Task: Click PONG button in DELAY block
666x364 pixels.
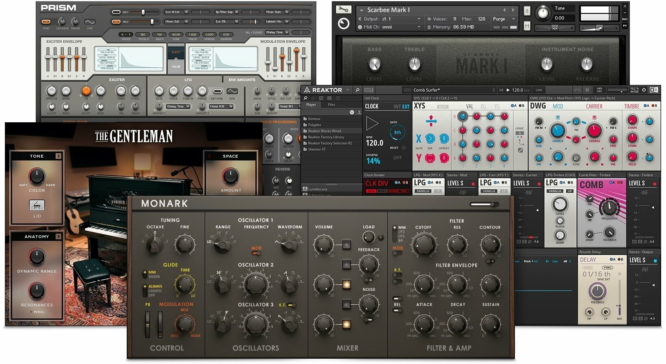Action: tap(608, 268)
